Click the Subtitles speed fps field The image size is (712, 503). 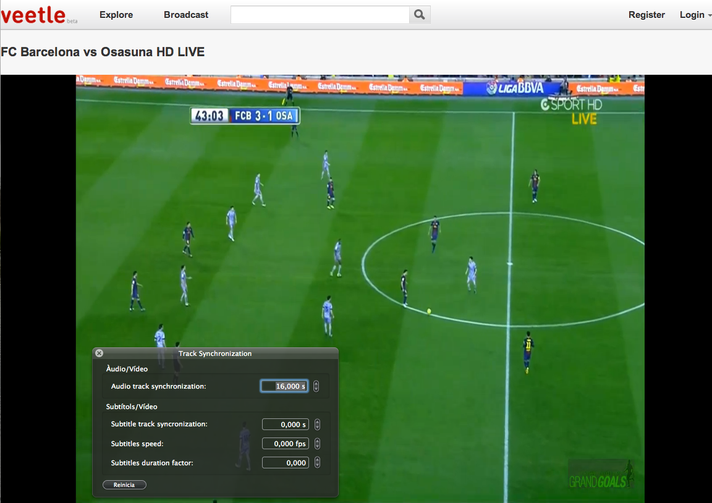pyautogui.click(x=285, y=444)
